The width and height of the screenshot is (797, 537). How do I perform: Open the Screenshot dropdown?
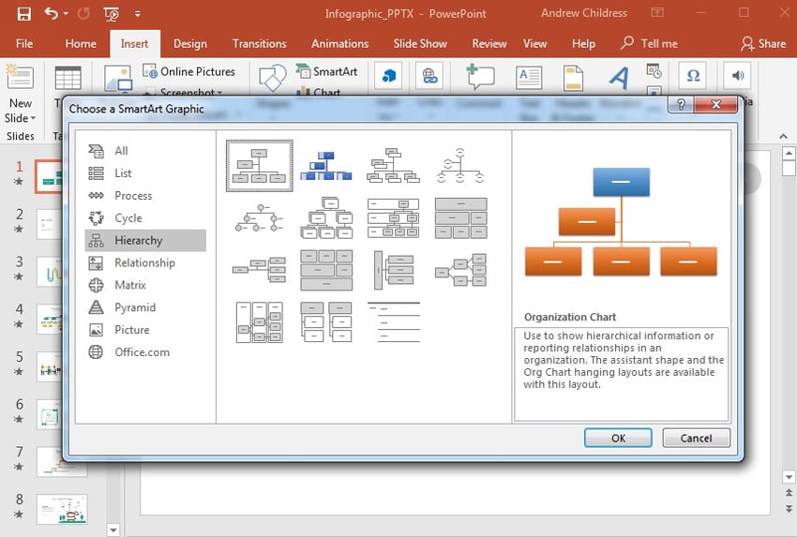point(219,93)
